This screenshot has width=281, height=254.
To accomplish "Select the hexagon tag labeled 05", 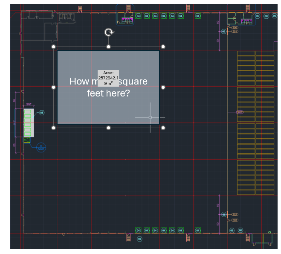I will [x=42, y=113].
